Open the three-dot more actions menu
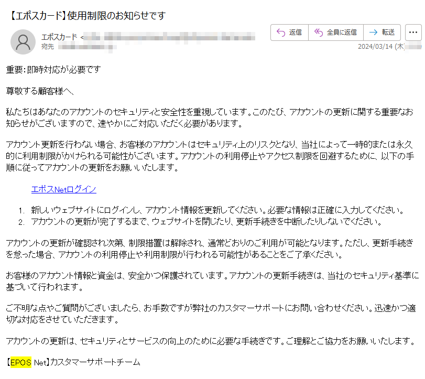The height and width of the screenshot is (379, 425). [413, 33]
